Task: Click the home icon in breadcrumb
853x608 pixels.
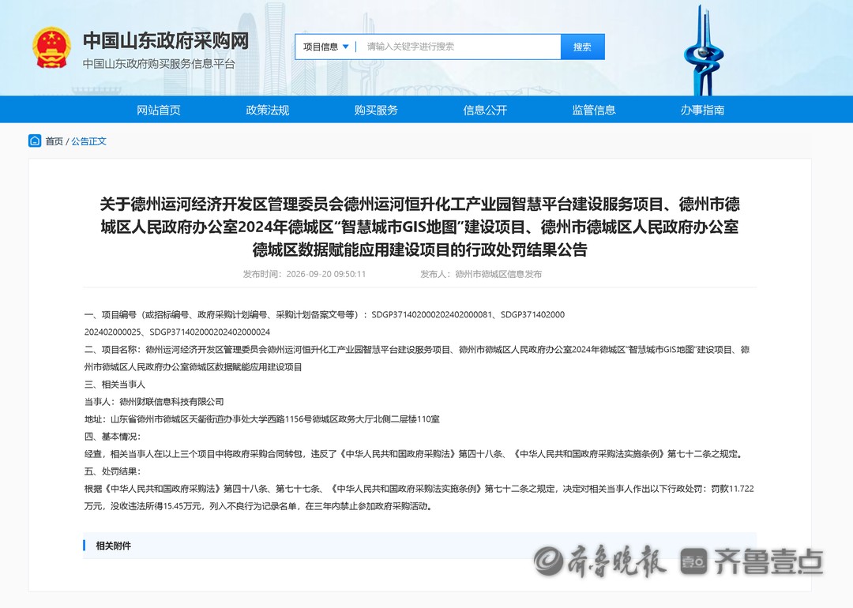Action: coord(35,141)
